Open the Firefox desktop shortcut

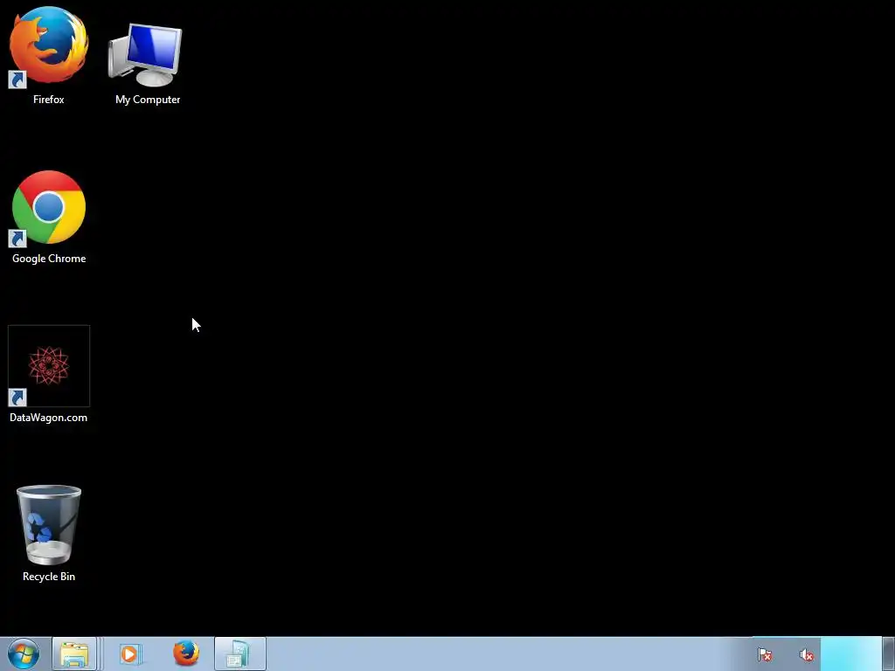coord(49,45)
